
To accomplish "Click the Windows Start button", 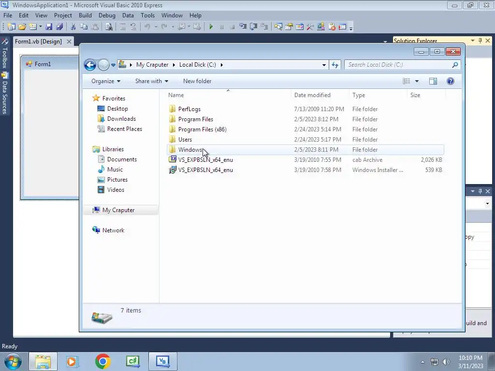I will click(13, 361).
